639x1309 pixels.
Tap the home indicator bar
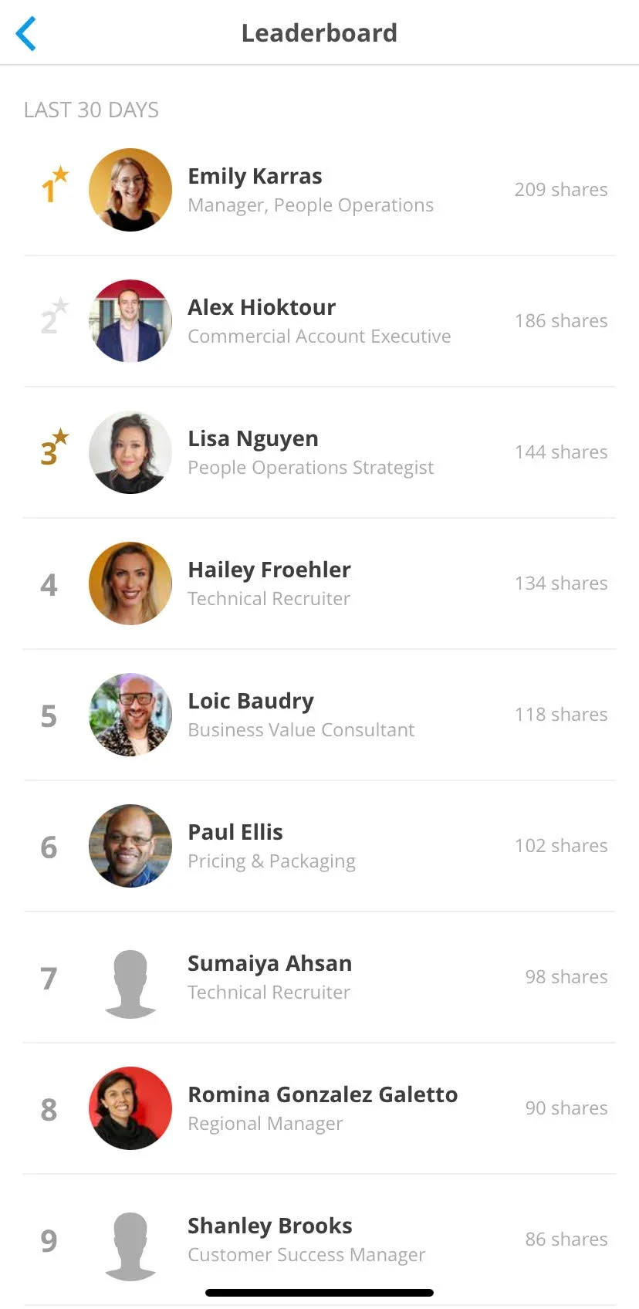tap(319, 1293)
